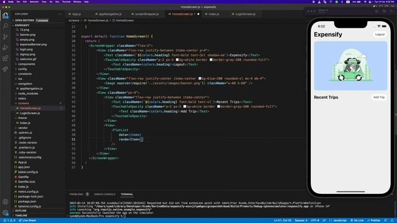Open notifications bell in status bar

pos(392,221)
